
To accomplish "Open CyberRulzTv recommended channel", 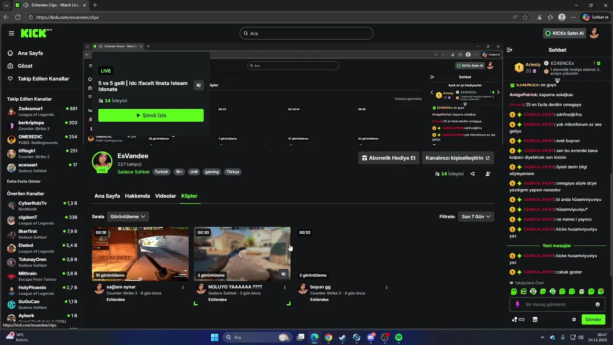I will click(42, 206).
